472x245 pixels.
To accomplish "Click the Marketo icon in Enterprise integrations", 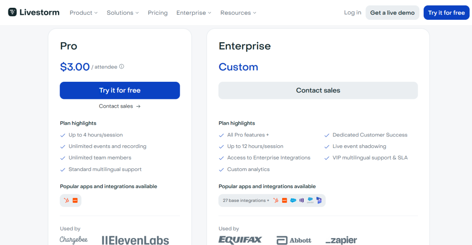I will point(301,200).
